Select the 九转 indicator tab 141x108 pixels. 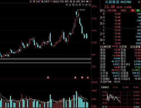(x=38, y=1)
